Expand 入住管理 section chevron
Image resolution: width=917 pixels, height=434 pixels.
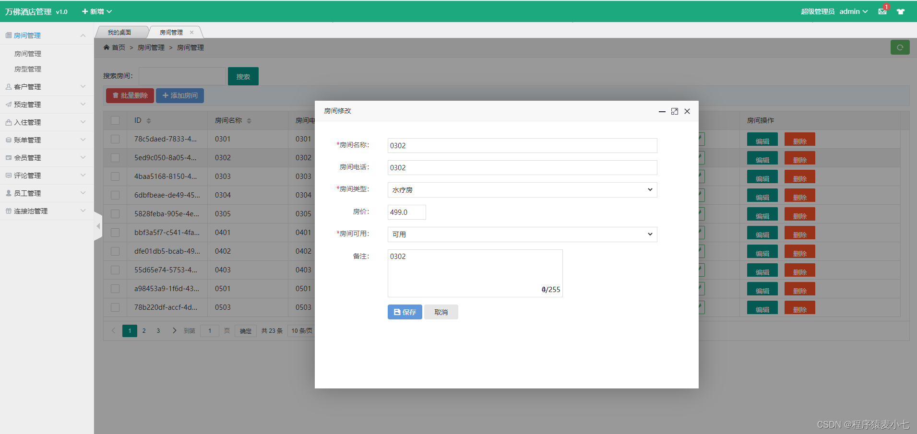83,122
